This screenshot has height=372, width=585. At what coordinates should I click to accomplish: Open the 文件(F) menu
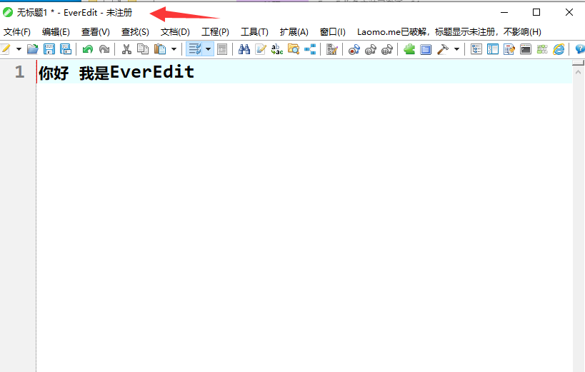click(x=17, y=32)
